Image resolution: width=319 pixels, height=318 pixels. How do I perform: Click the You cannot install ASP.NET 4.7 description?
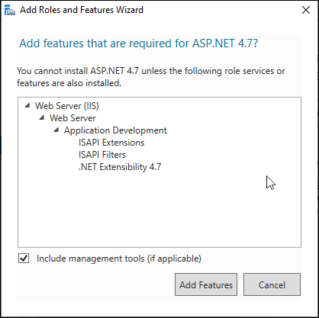click(151, 77)
